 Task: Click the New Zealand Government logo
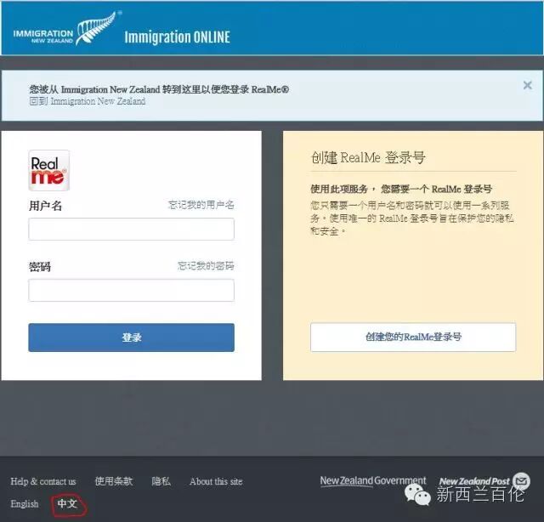point(373,481)
